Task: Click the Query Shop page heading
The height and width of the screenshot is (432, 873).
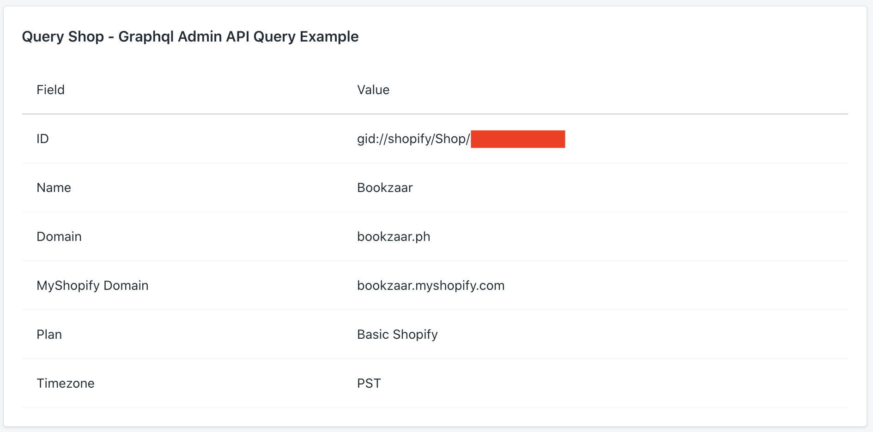Action: tap(190, 36)
